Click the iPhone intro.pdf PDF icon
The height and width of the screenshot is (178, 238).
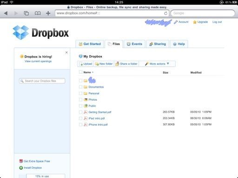[86, 125]
